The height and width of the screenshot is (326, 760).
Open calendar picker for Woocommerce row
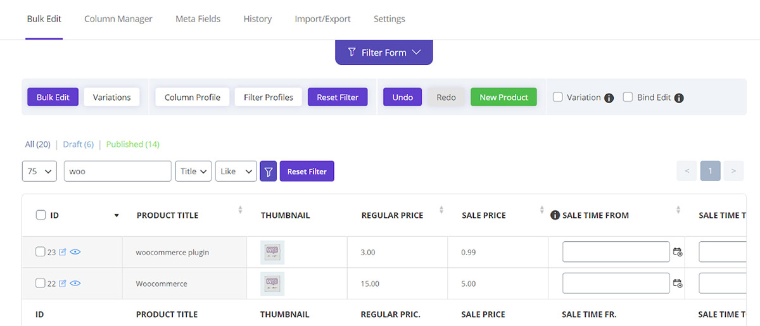(678, 284)
